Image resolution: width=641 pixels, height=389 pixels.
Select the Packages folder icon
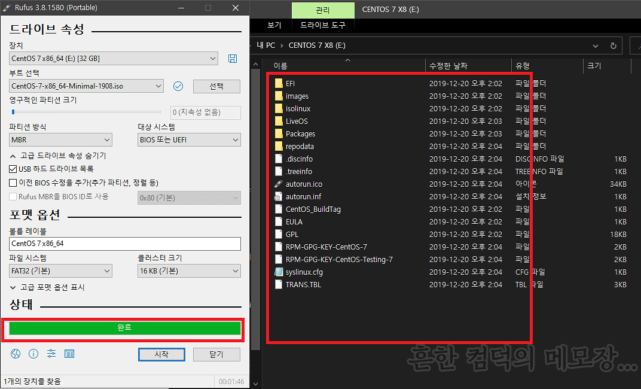[x=279, y=134]
